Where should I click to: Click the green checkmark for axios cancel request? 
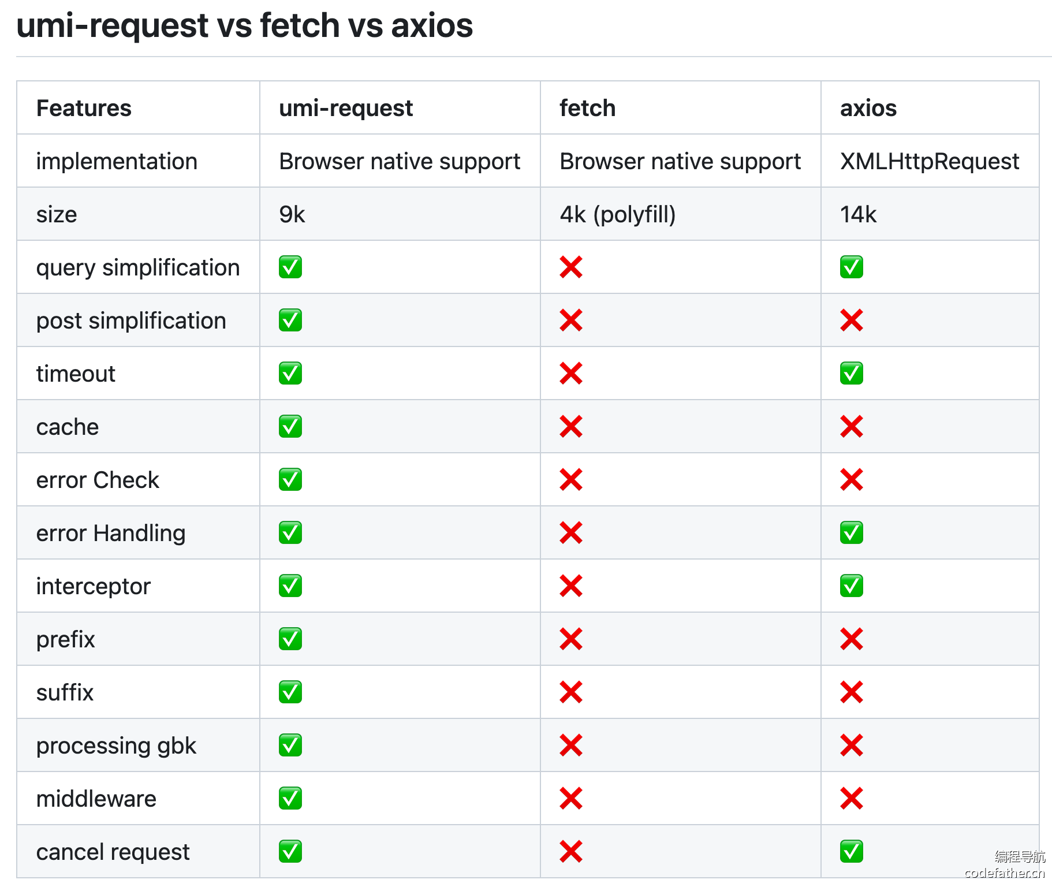coord(852,852)
